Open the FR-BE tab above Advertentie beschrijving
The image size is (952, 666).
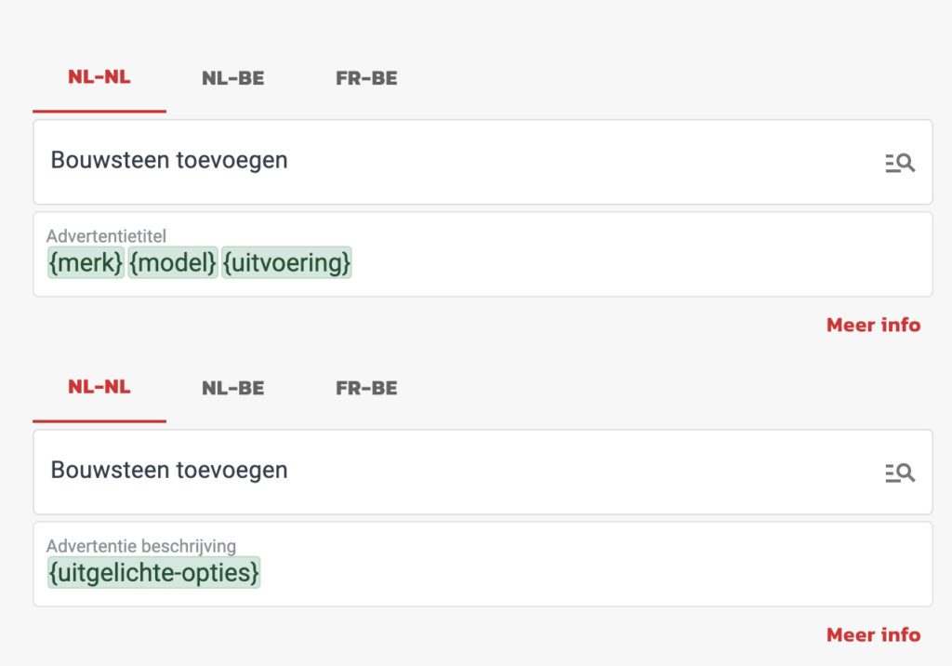(x=366, y=389)
